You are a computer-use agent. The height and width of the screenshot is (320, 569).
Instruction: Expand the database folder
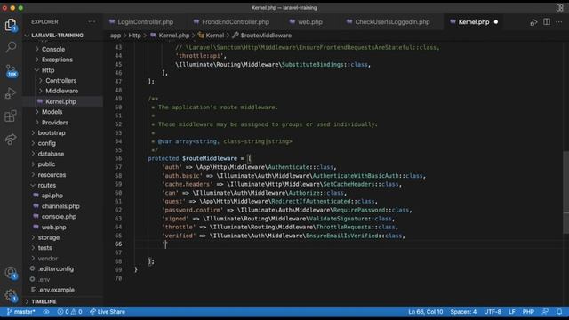[x=51, y=154]
